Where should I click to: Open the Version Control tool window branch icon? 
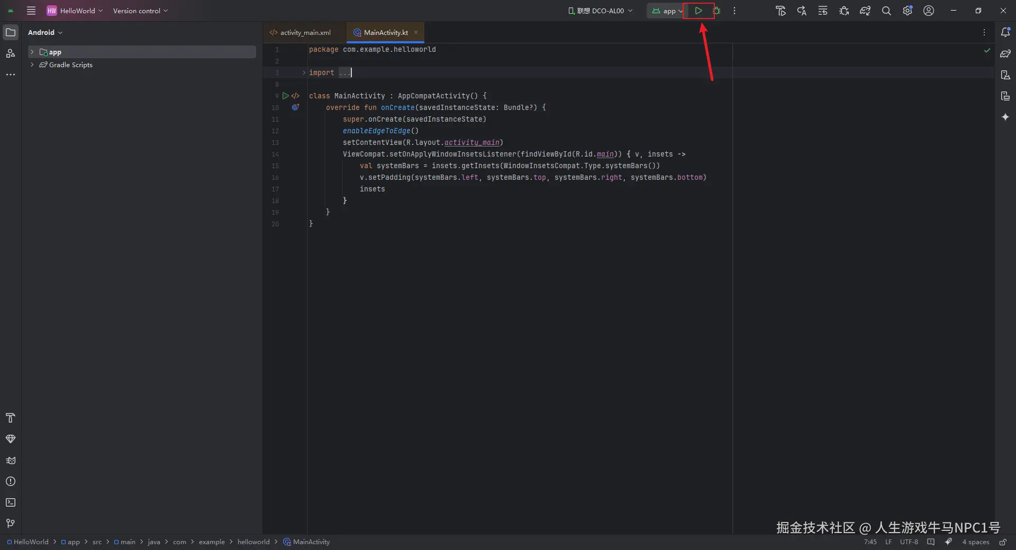[11, 524]
